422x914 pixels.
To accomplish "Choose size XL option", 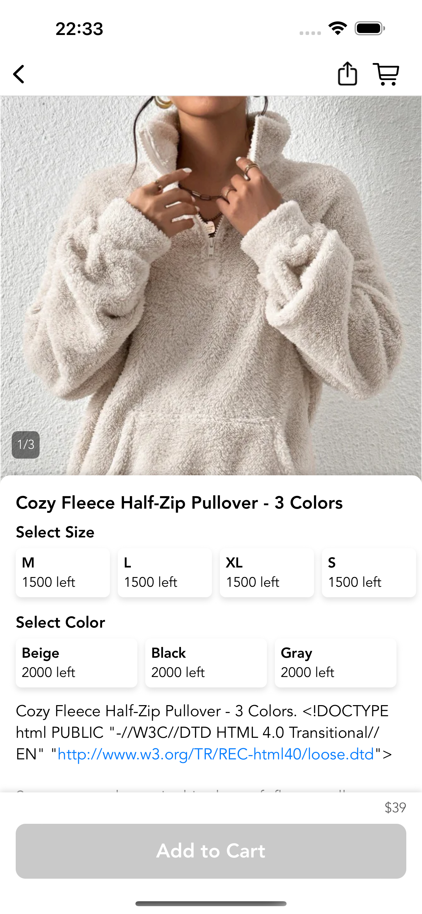I will pos(267,572).
